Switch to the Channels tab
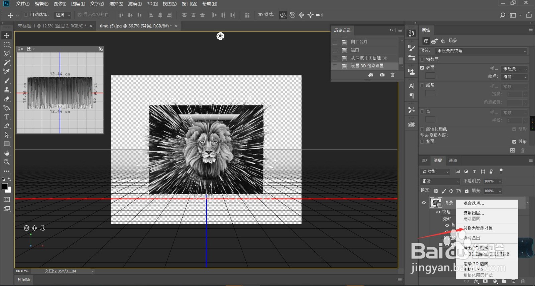 tap(453, 161)
